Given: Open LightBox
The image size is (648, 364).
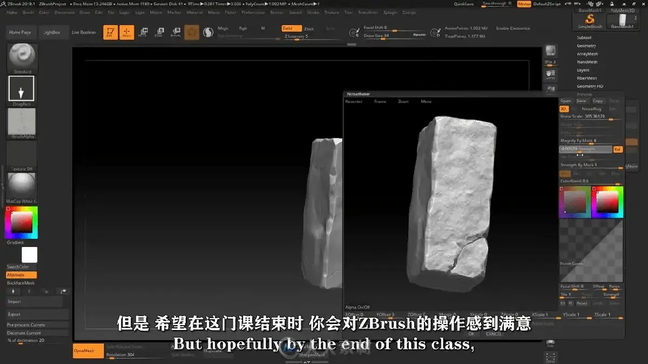Looking at the screenshot, I should 52,32.
